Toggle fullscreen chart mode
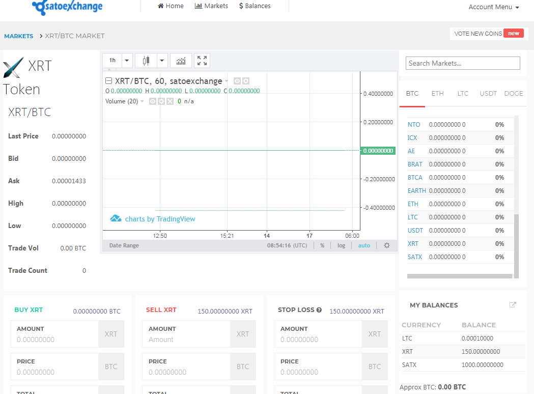Image resolution: width=534 pixels, height=394 pixels. click(202, 61)
